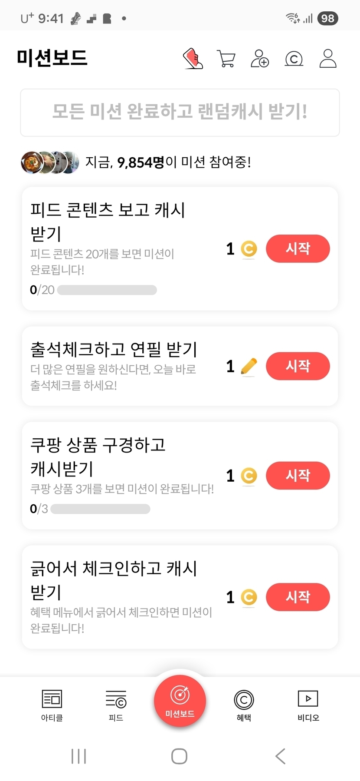Select the center 미션보드 tab button
This screenshot has width=360, height=781.
tap(180, 700)
